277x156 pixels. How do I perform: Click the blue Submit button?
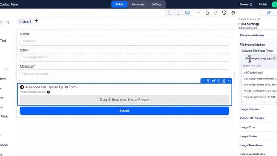click(x=125, y=111)
